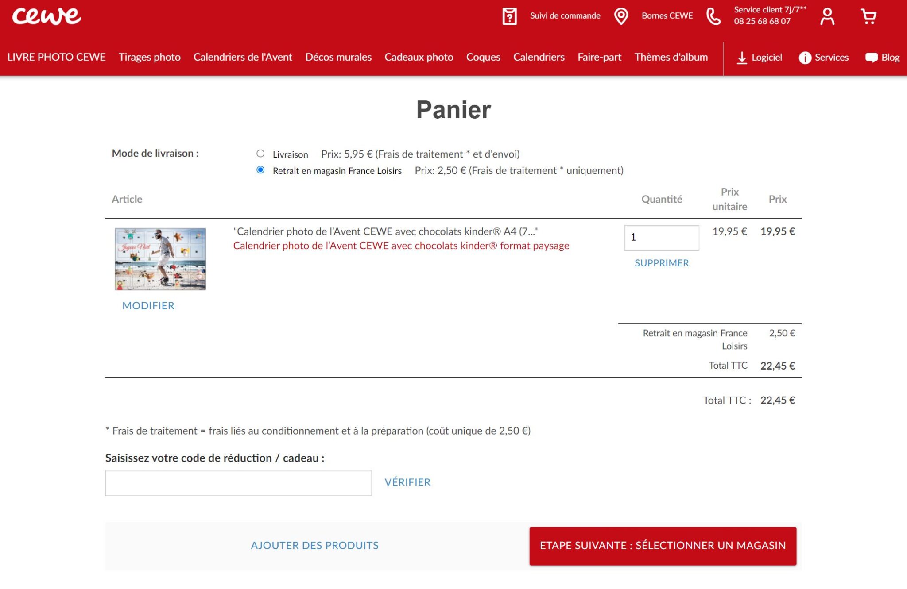
Task: Open the shopping cart icon
Action: [868, 16]
